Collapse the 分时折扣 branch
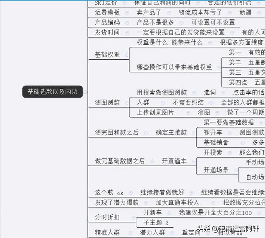This screenshot has height=238, width=265. [127, 217]
